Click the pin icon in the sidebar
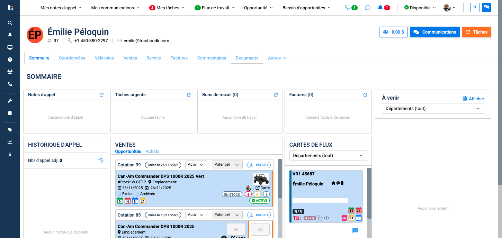Image resolution: width=502 pixels, height=238 pixels. tap(10, 35)
